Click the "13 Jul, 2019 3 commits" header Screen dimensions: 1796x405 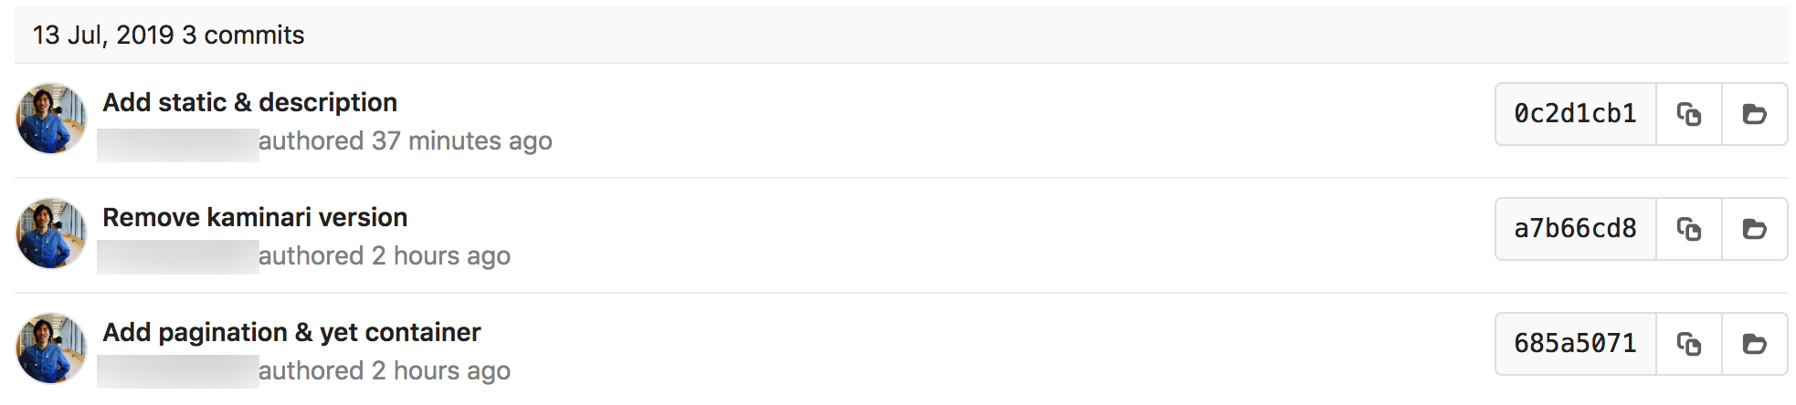click(x=168, y=35)
